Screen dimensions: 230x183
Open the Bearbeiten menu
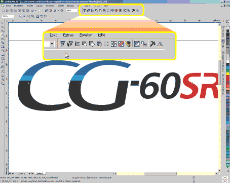(19, 6)
